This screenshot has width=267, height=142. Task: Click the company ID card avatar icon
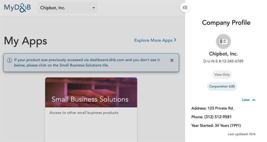[223, 41]
